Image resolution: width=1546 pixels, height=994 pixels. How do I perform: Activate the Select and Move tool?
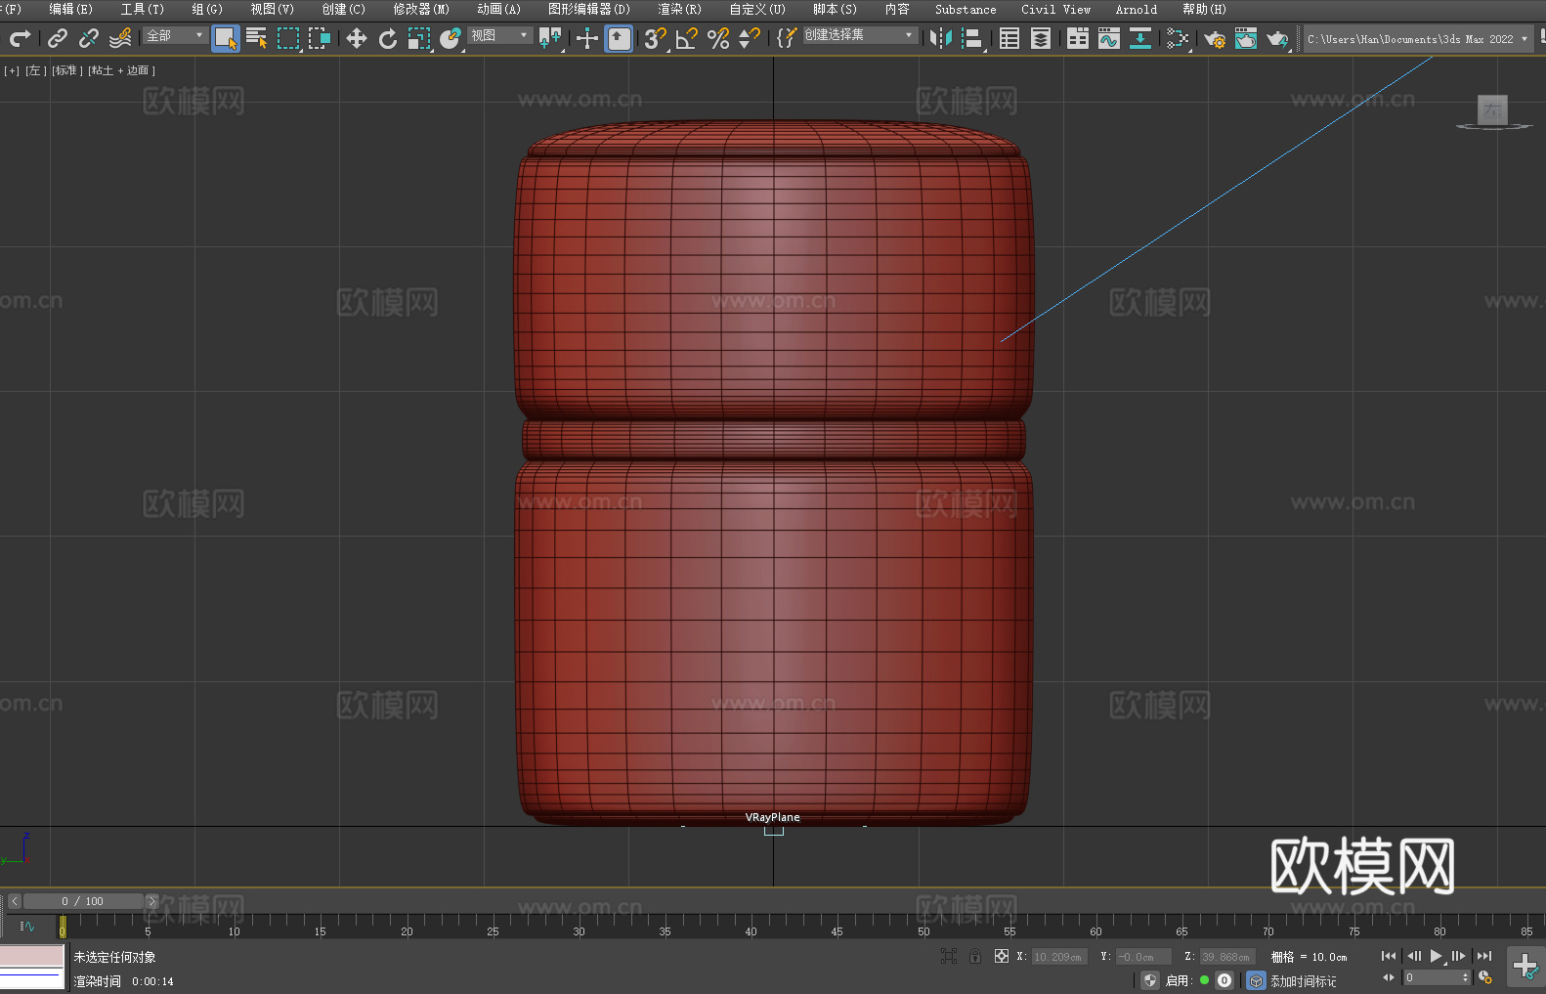point(357,38)
